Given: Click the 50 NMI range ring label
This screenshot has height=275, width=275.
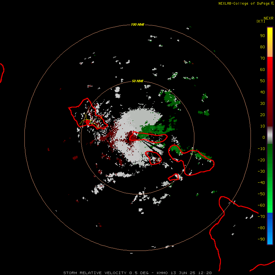Looking at the screenshot, I should coord(137,81).
